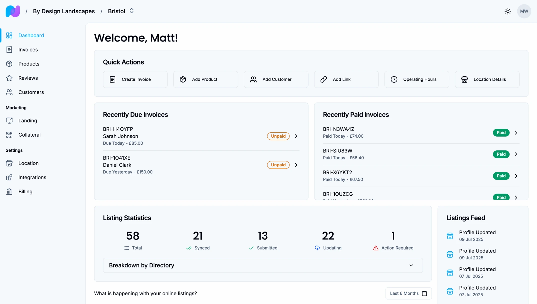Click the Add Customer quick action
The width and height of the screenshot is (537, 304).
[276, 79]
